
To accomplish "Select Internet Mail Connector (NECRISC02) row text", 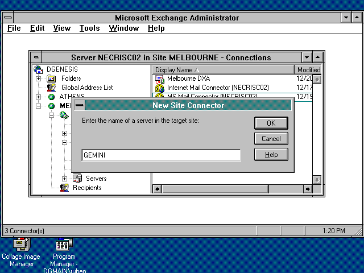I will coord(218,88).
